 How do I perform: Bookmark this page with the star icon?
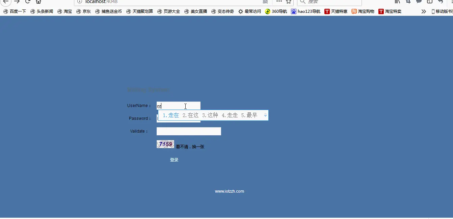(x=289, y=1)
